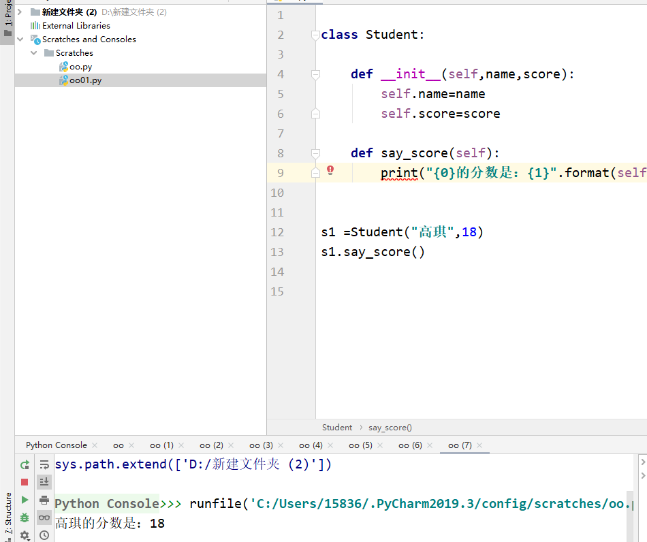This screenshot has width=647, height=542.
Task: Select the oo (7) console tab
Action: point(460,445)
